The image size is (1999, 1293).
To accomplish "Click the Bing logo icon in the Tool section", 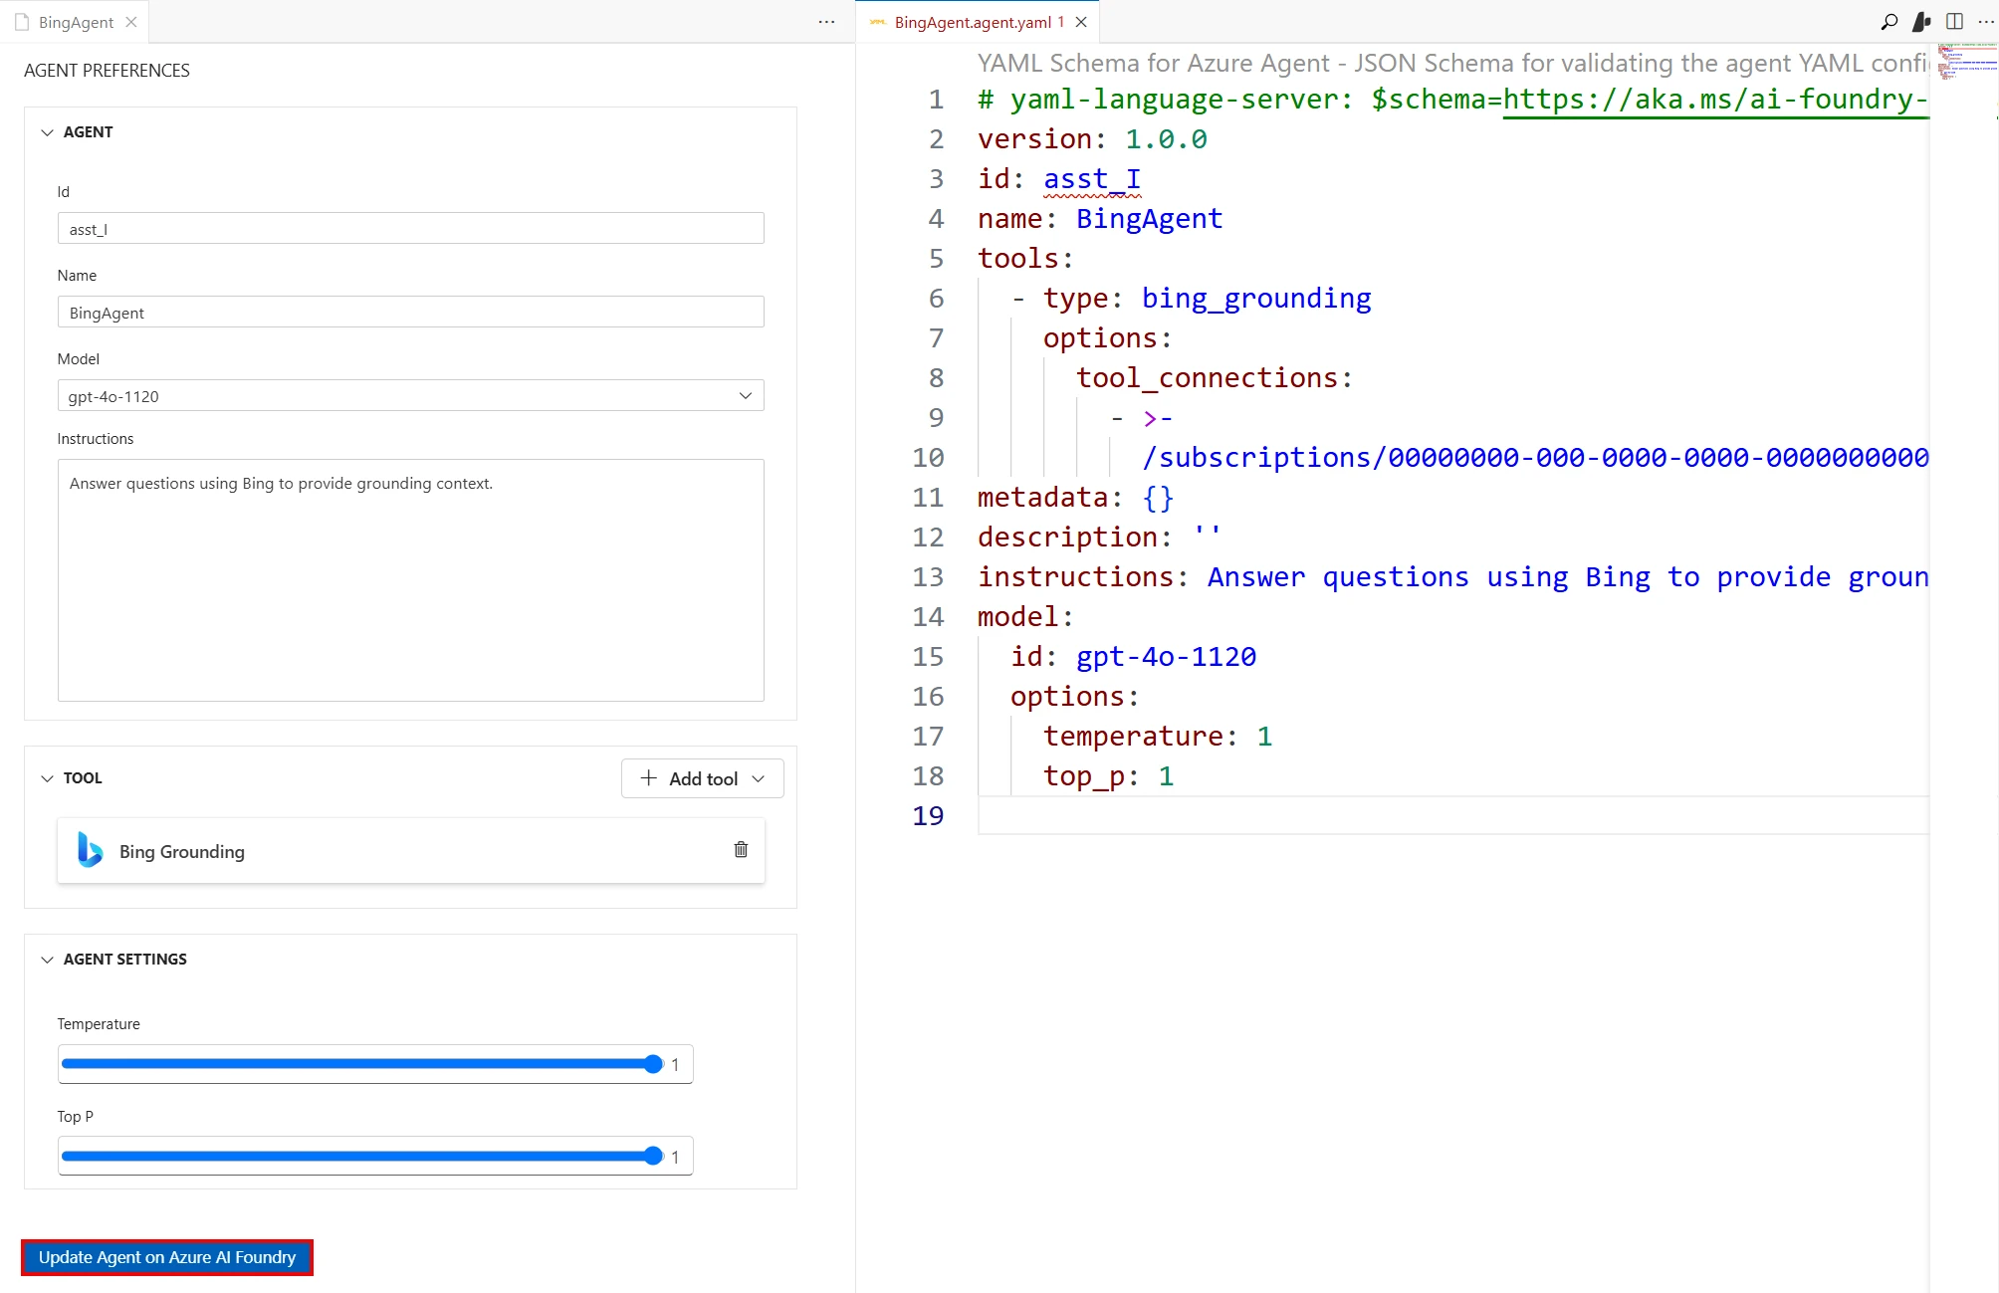I will (88, 850).
